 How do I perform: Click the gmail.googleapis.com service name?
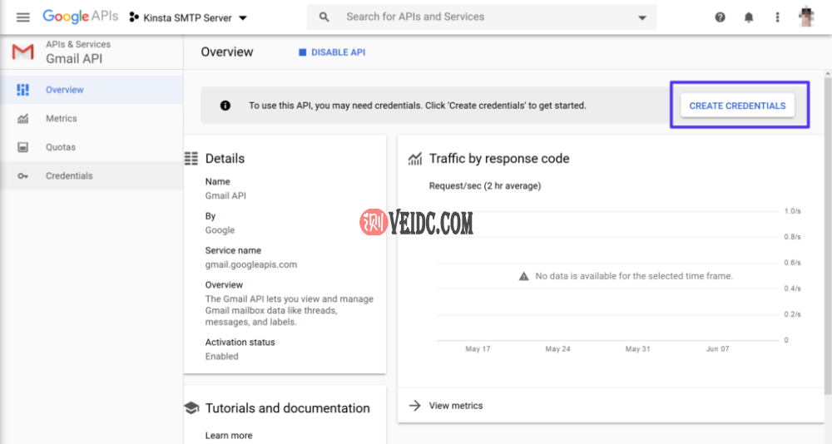pos(251,264)
